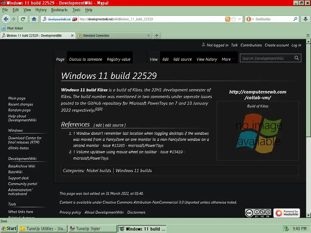Click the References section edit link
Image resolution: width=311 pixels, height=233 pixels.
pos(99,125)
